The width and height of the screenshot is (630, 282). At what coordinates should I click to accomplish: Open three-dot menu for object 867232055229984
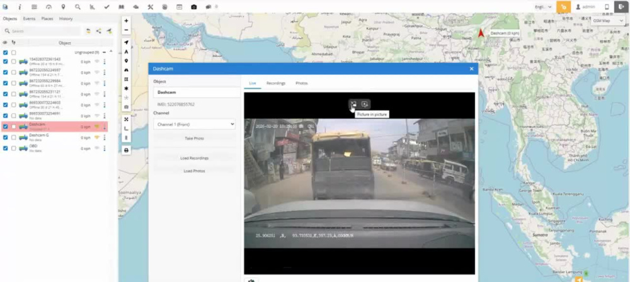tap(105, 83)
